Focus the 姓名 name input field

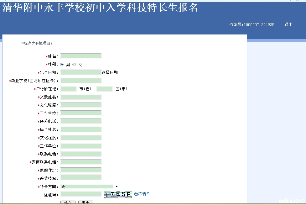[81, 56]
